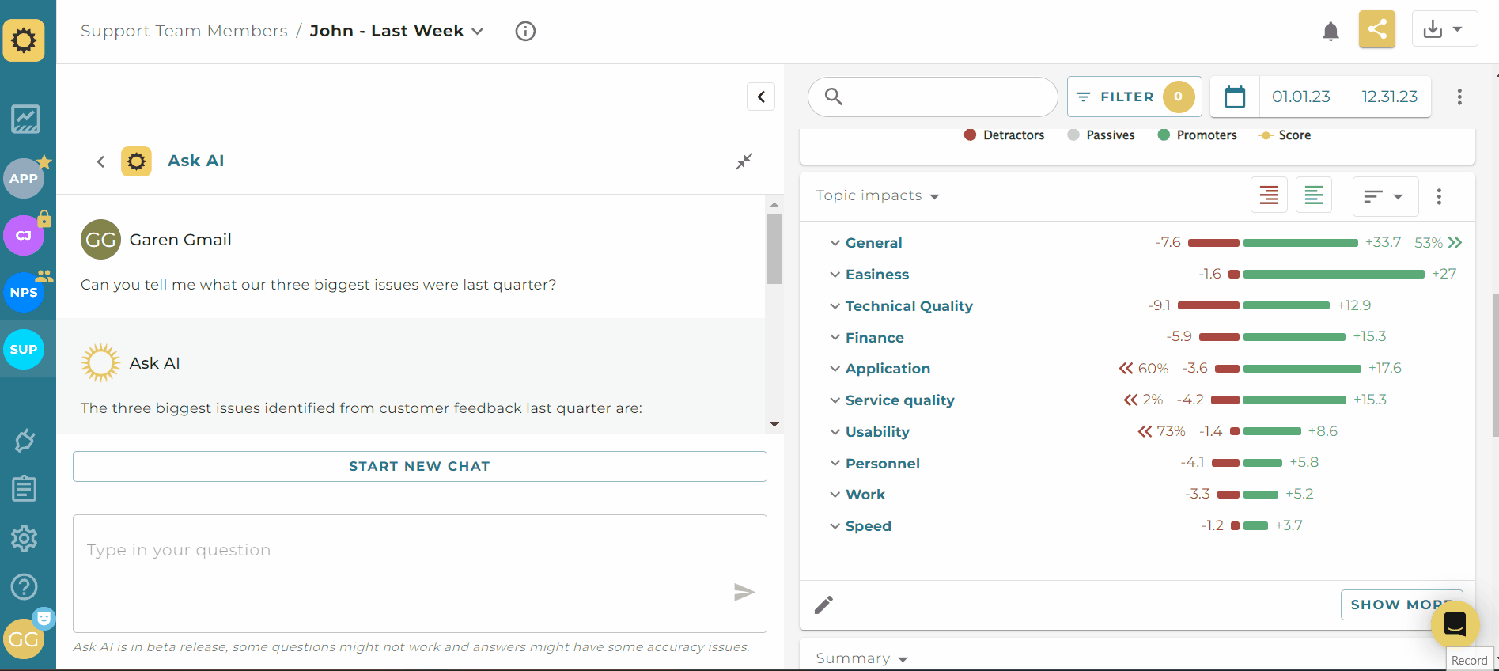Select the NPS workspace badge

24,292
